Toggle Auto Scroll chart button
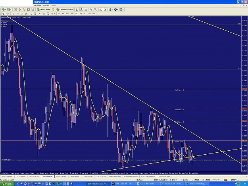The height and width of the screenshot is (186, 248). click(x=100, y=10)
